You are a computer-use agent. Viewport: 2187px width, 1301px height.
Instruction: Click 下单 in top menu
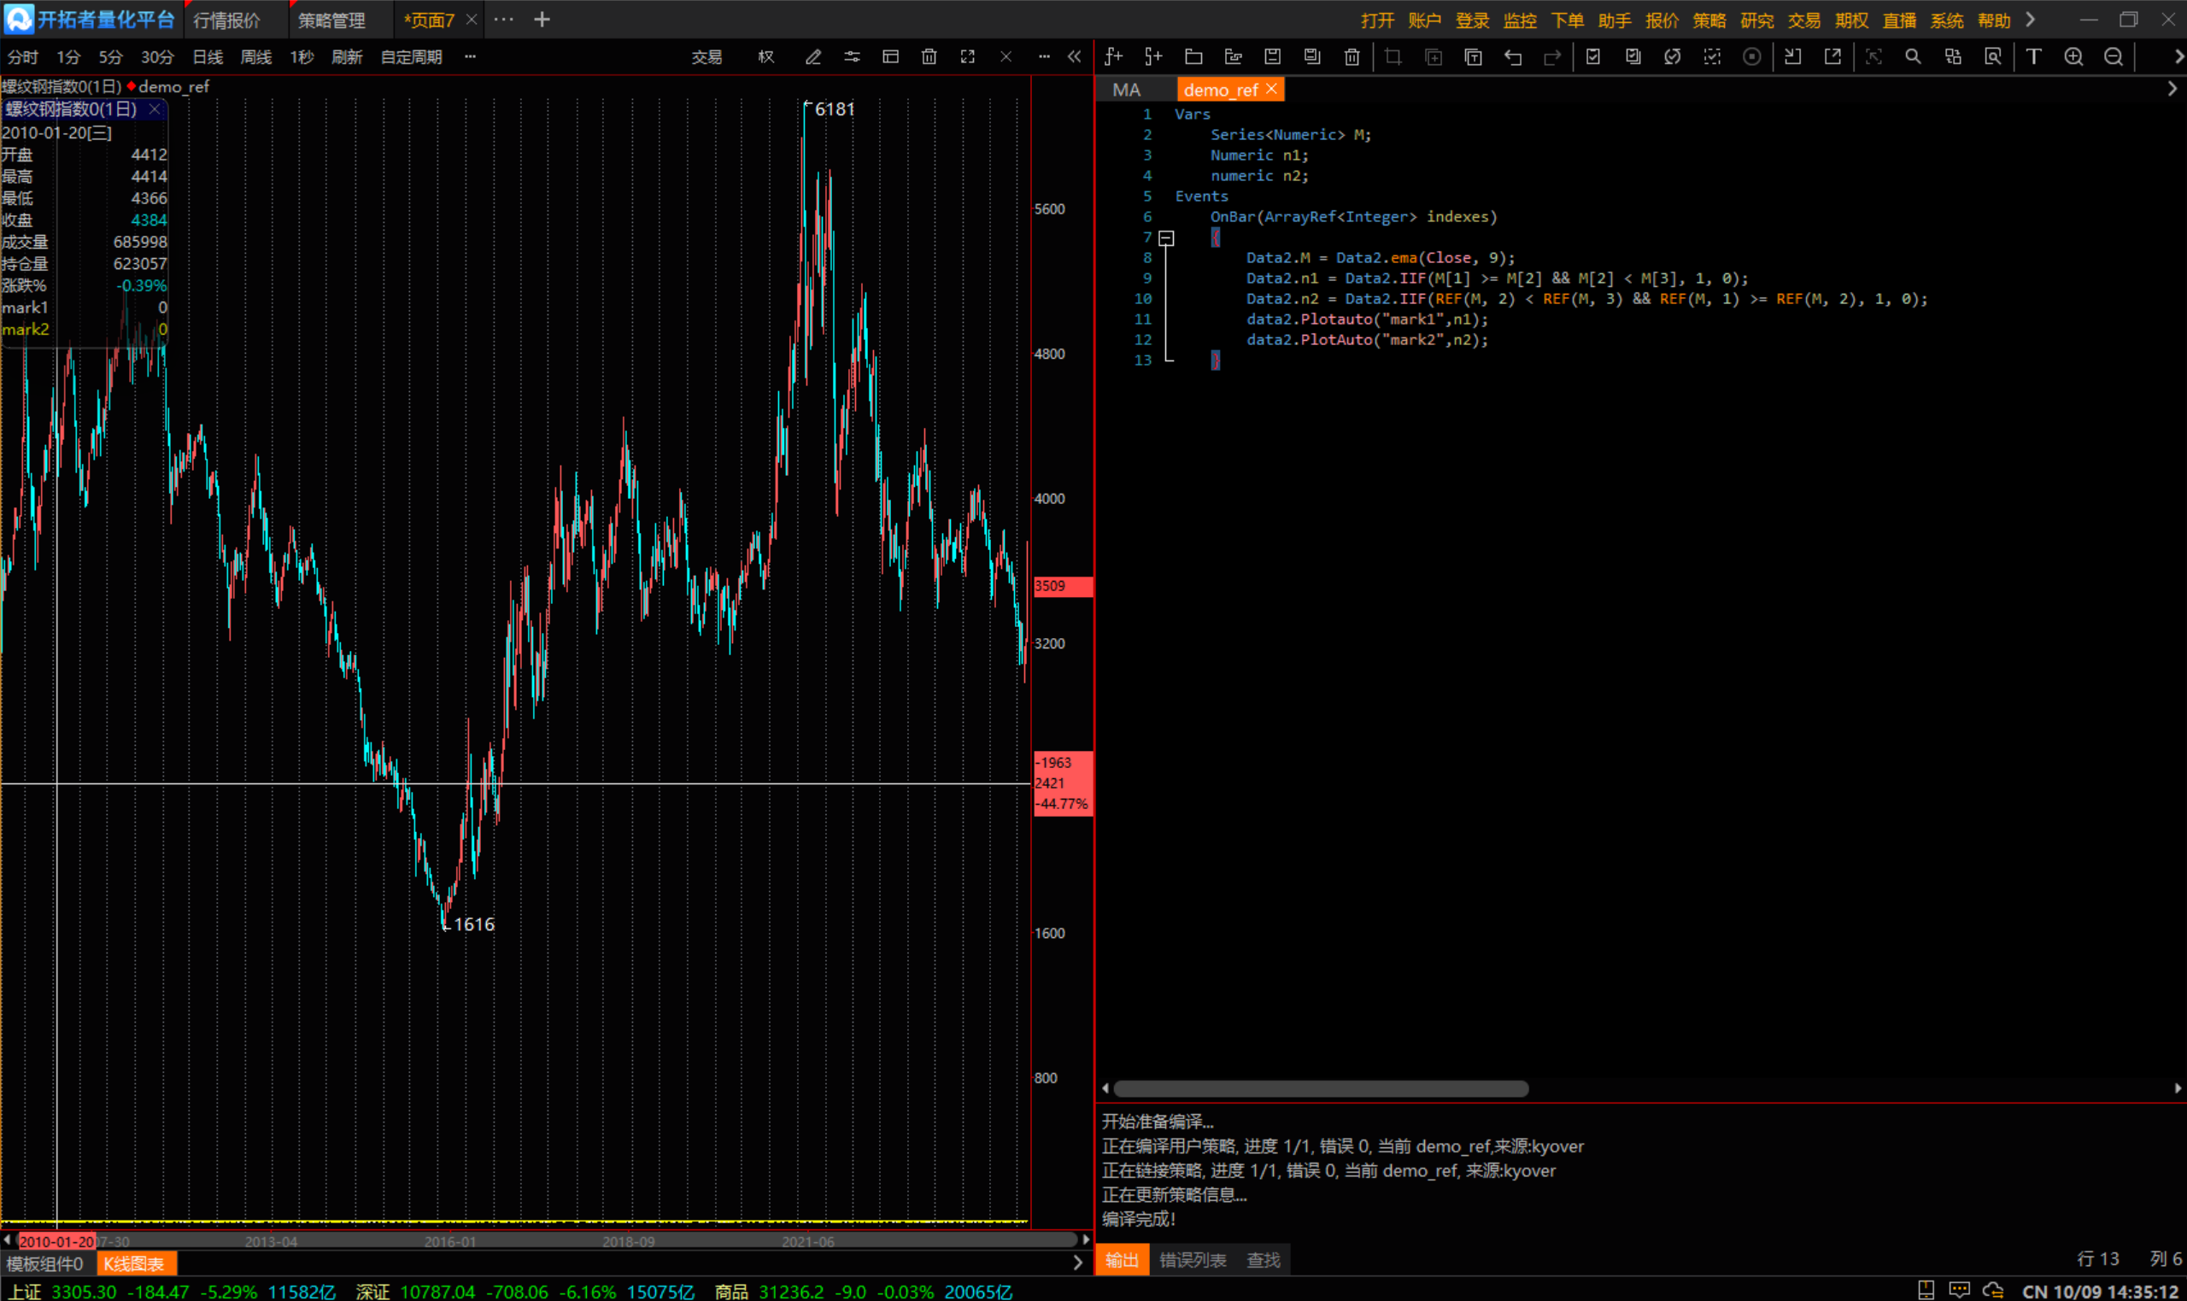point(1568,21)
